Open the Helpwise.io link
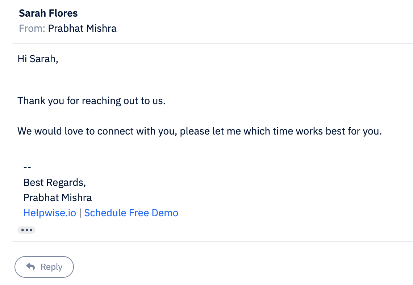This screenshot has height=285, width=413. pos(50,213)
